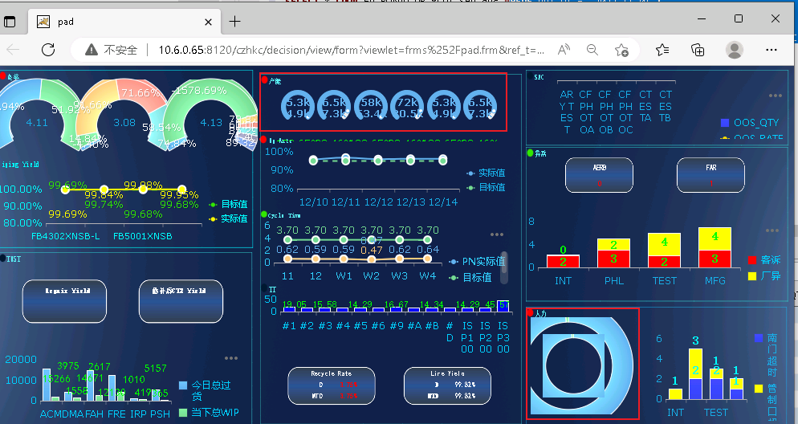The image size is (798, 424).
Task: Add this page to favorites
Action: 621,49
